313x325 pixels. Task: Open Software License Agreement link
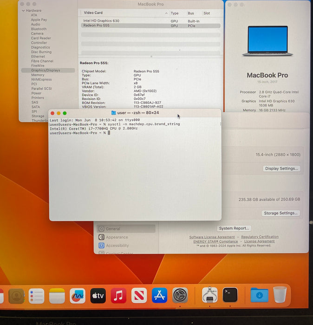[212, 237]
